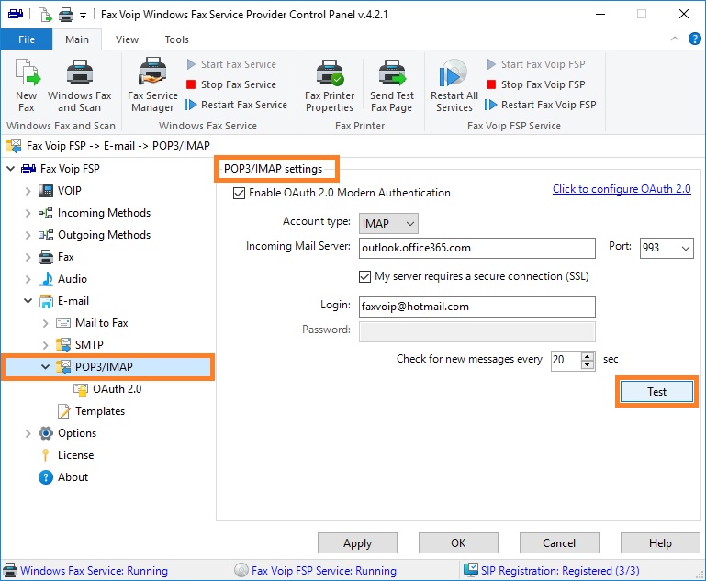The image size is (706, 581).
Task: Switch to View ribbon tab
Action: point(127,39)
